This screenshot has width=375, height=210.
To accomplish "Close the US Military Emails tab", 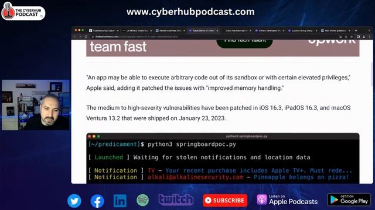I will tap(151, 31).
